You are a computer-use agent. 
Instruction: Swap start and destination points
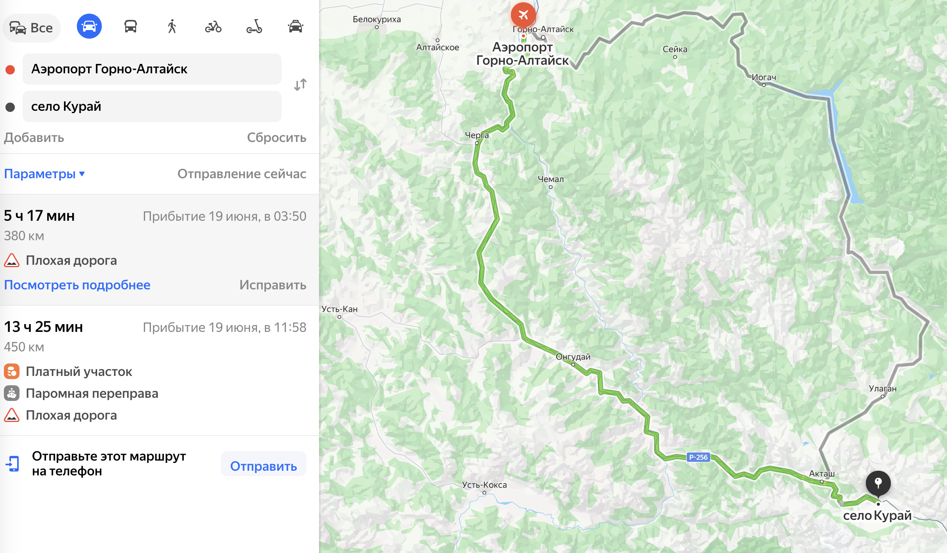[x=300, y=85]
